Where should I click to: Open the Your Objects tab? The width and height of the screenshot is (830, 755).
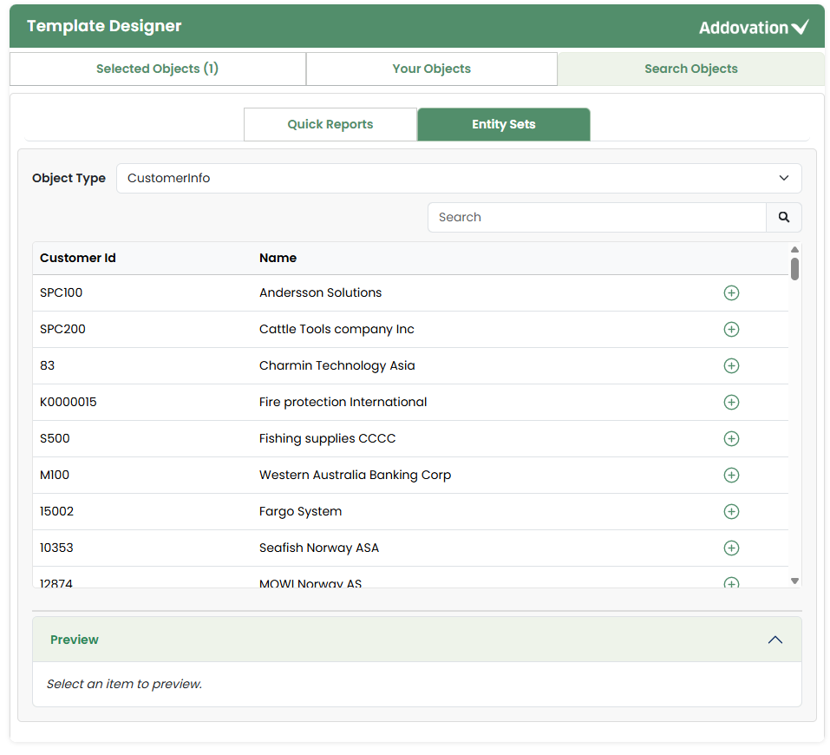point(431,69)
